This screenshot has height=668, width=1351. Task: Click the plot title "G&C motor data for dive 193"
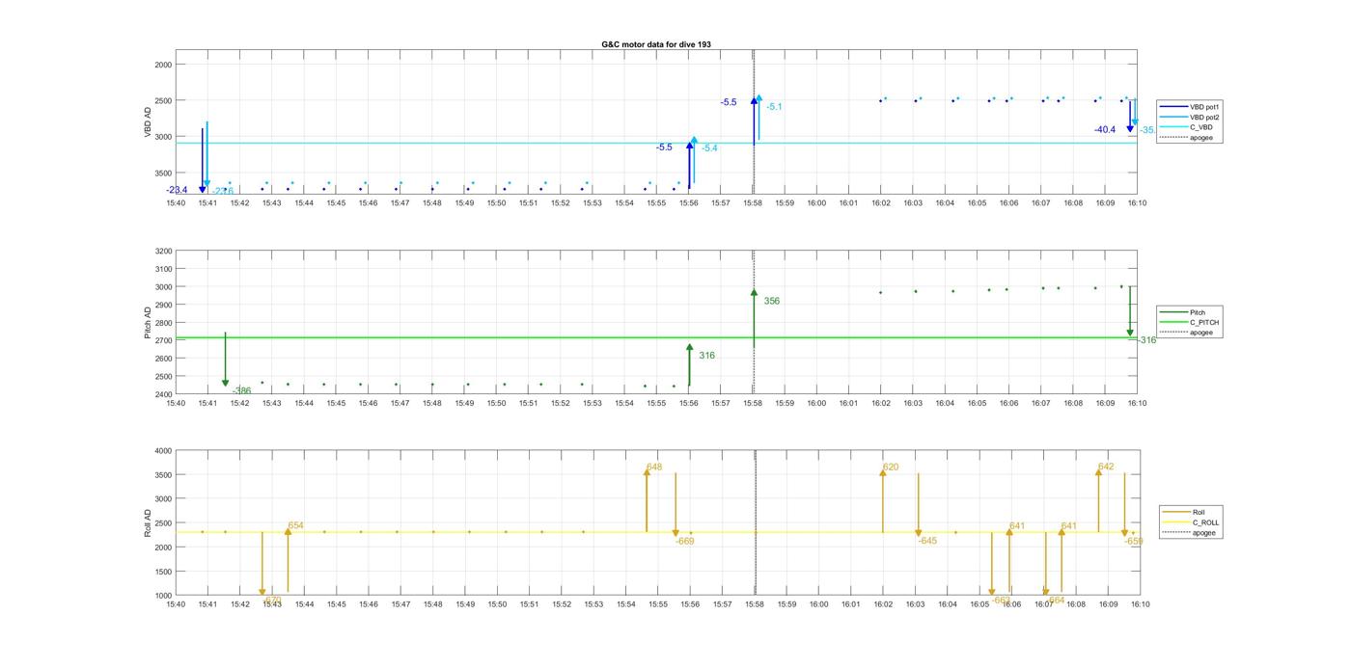pyautogui.click(x=656, y=44)
